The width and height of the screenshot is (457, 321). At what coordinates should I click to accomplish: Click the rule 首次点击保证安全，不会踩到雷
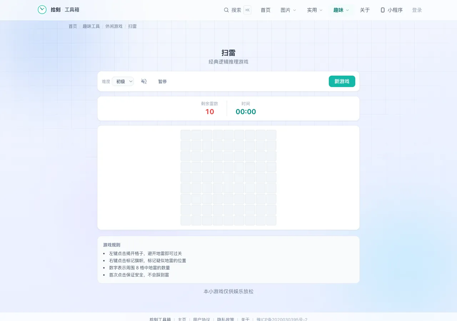[x=139, y=275]
